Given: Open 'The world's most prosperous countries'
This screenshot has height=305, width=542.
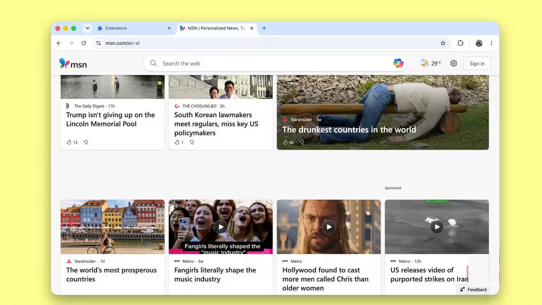Looking at the screenshot, I should 111,275.
